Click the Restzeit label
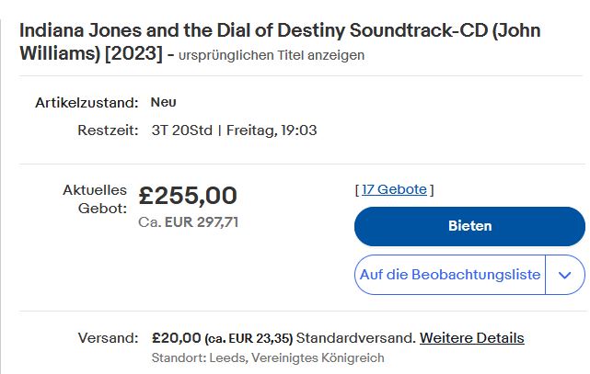The width and height of the screenshot is (590, 374). point(108,130)
